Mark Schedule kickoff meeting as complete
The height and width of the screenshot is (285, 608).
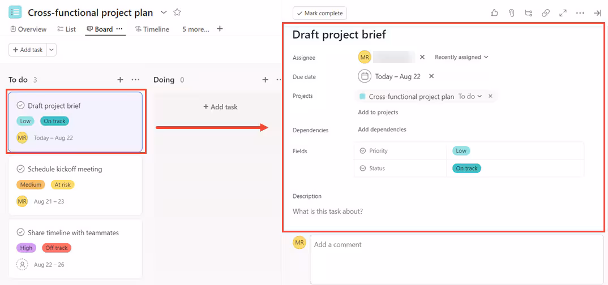coord(21,169)
